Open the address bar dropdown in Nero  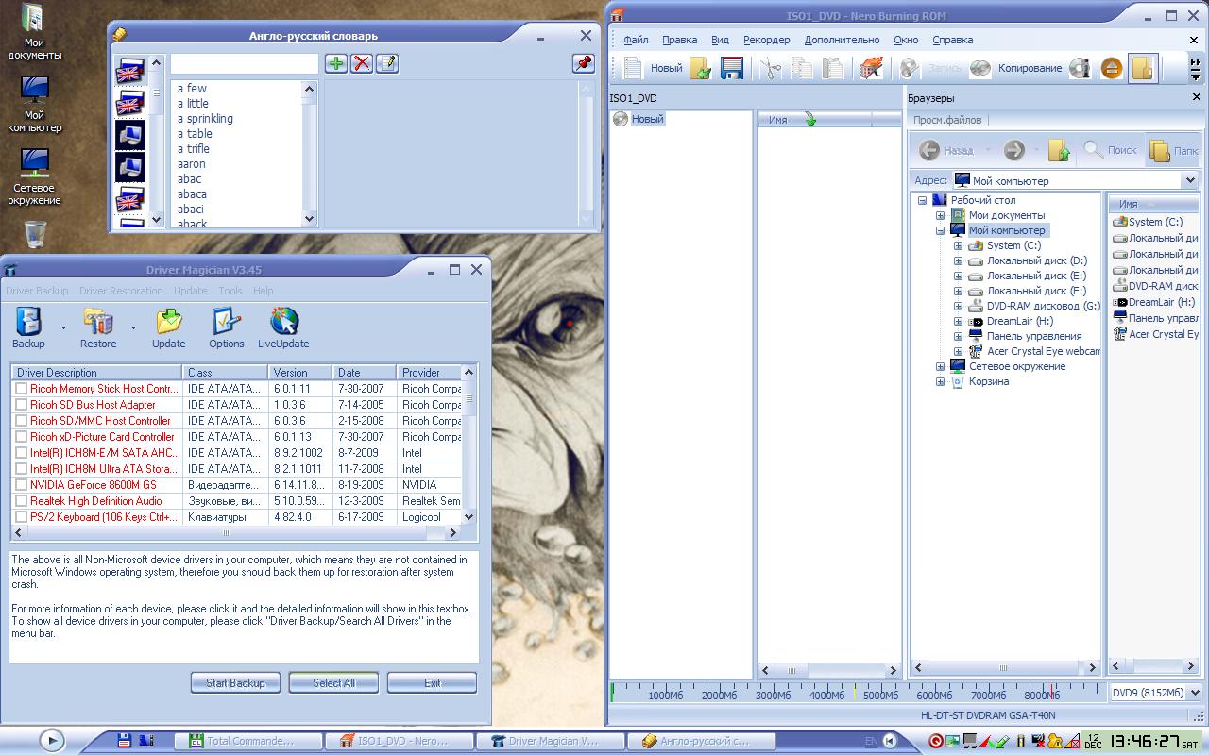click(x=1189, y=180)
